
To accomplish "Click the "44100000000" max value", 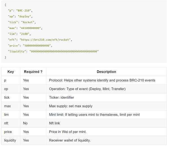I will [30, 28].
